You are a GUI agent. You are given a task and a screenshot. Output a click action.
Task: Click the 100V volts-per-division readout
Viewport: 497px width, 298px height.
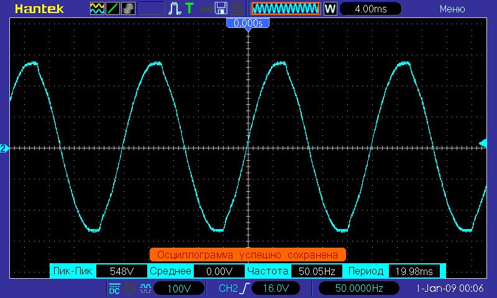coord(179,288)
